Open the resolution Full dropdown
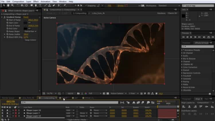The image size is (215, 121). [95, 93]
